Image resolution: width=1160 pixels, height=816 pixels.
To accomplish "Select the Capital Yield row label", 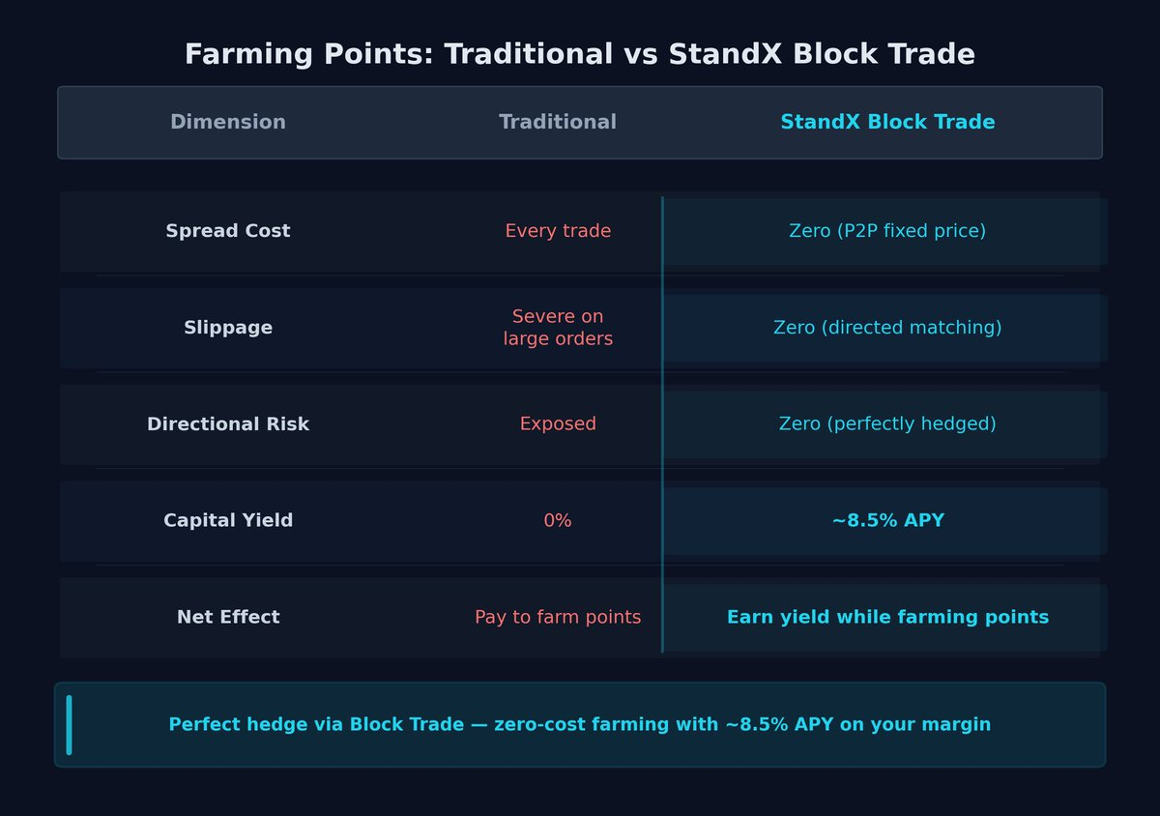I will 228,520.
